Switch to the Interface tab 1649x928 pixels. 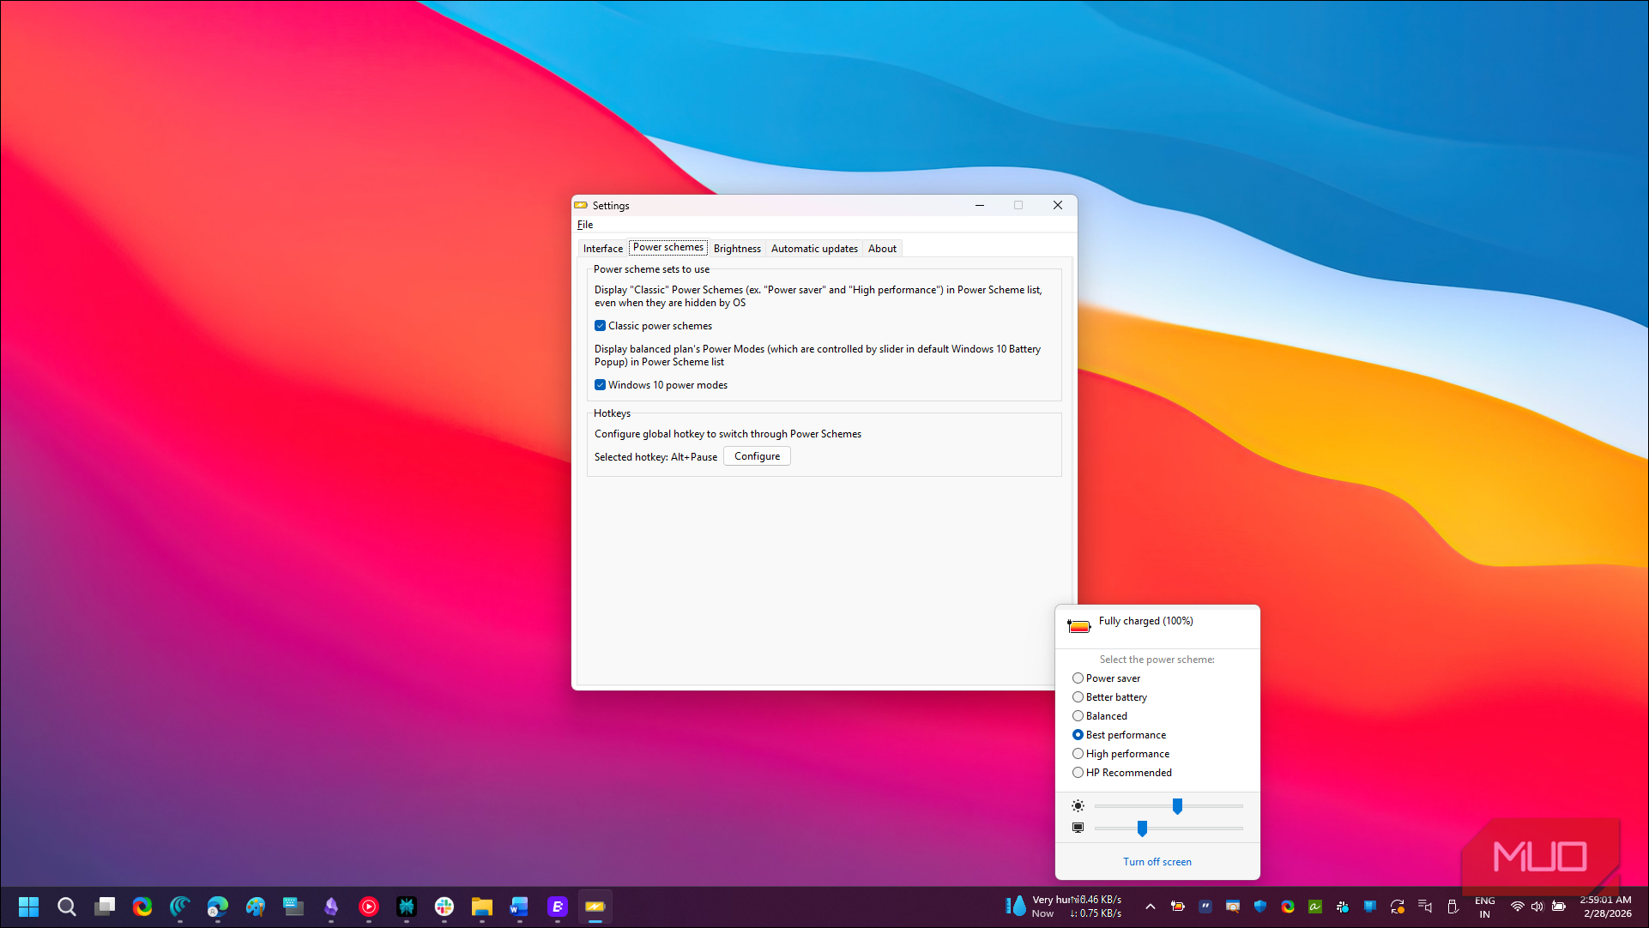[603, 249]
